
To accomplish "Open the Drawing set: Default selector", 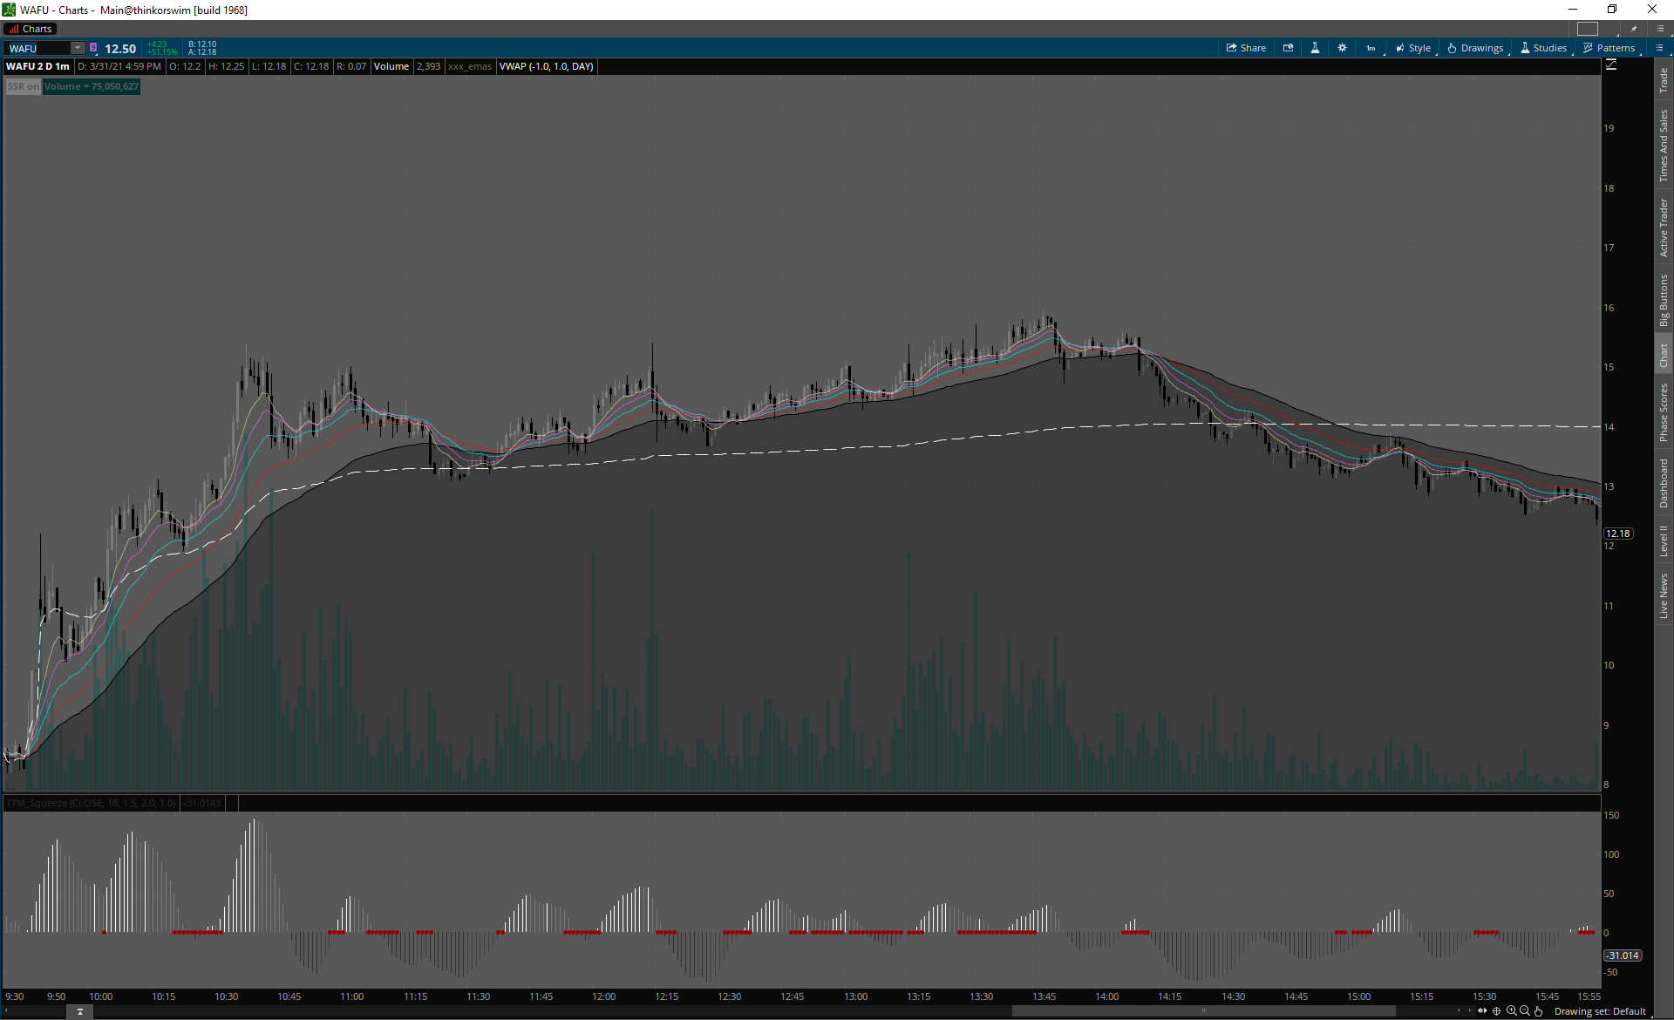I will [1599, 1011].
